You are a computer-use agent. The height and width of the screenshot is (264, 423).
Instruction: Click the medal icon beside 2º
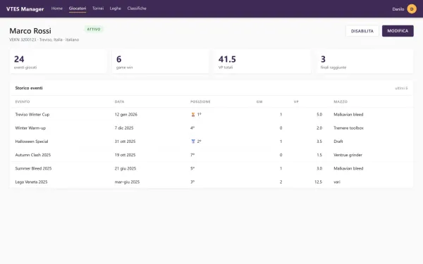(x=193, y=142)
